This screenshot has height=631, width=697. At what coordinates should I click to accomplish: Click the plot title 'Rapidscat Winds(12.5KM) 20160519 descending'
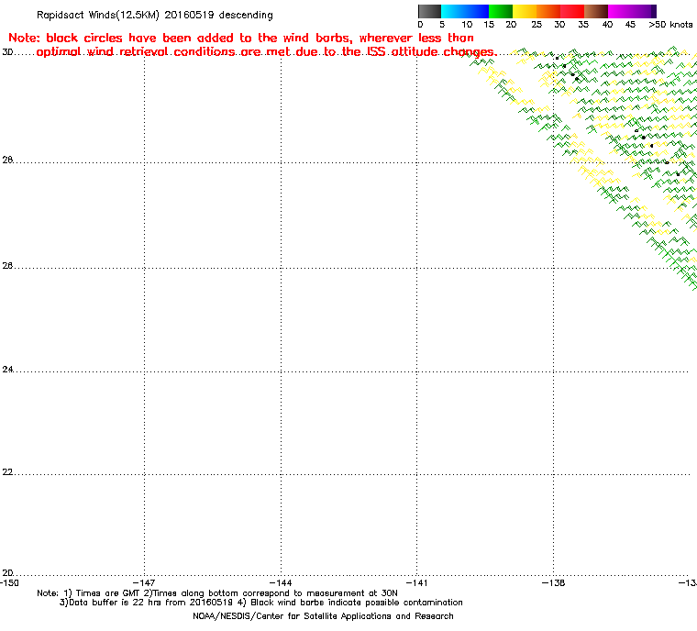point(155,15)
